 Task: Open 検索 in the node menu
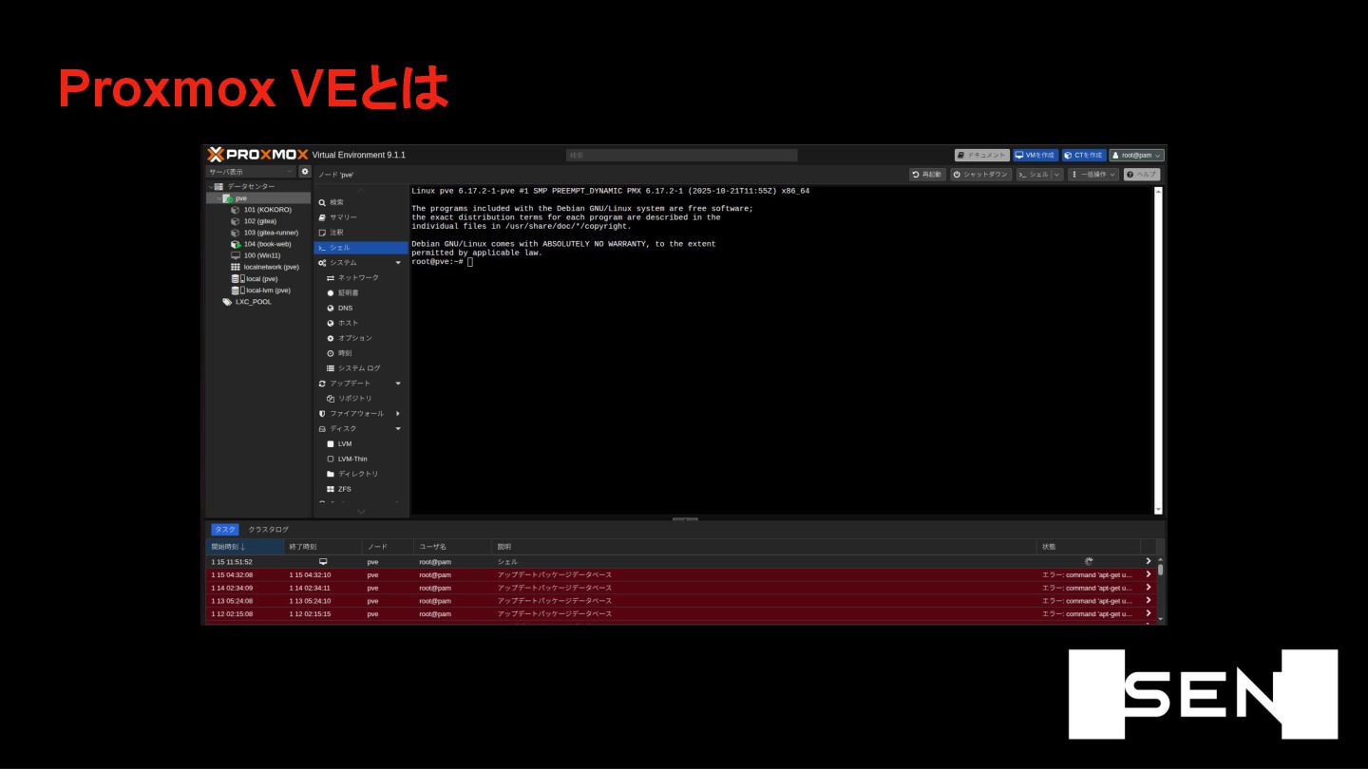pyautogui.click(x=361, y=202)
